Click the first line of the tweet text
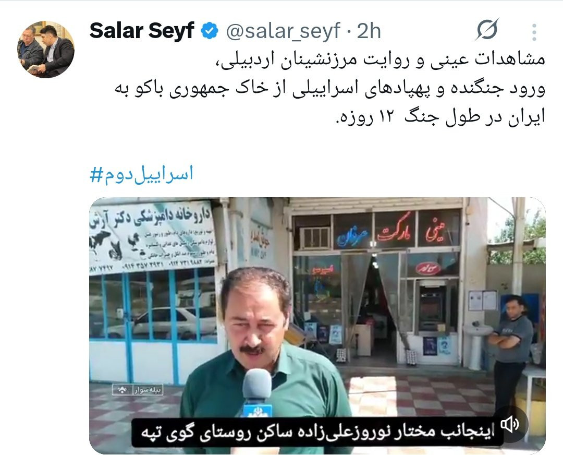Viewport: 563px width, 455px height. [382, 59]
